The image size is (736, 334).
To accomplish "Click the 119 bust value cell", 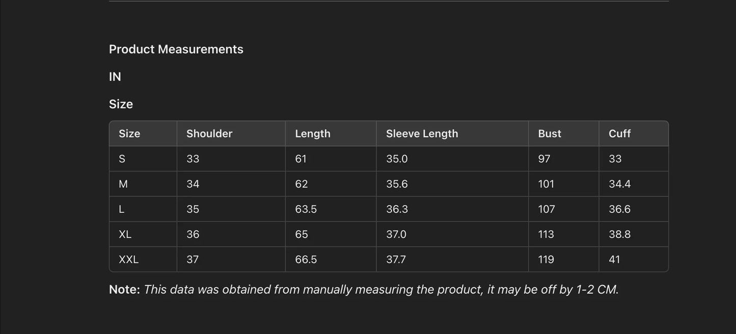I will coord(546,260).
